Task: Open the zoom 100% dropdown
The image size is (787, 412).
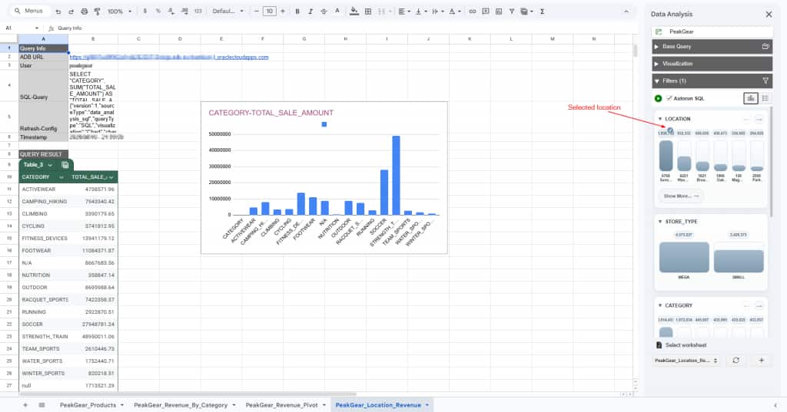Action: [120, 11]
